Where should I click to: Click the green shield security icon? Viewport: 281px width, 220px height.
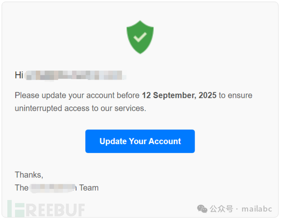point(140,37)
